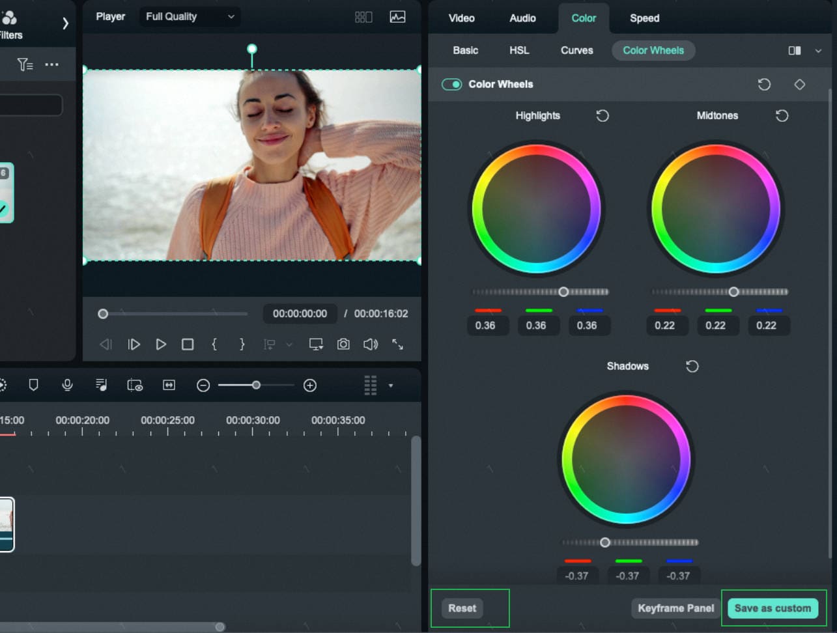
Task: Switch to the Audio tab
Action: pos(522,18)
